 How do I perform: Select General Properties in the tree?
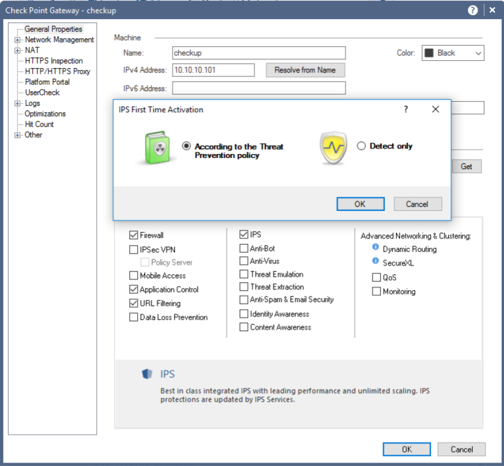tap(53, 29)
